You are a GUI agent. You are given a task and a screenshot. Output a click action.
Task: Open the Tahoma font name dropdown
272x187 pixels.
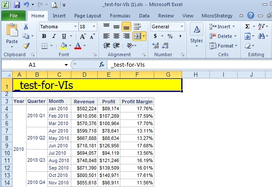(74, 27)
